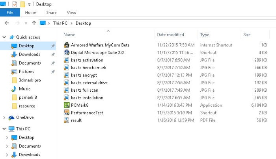Collapse the Quick access tree node
The width and height of the screenshot is (276, 159).
point(4,37)
